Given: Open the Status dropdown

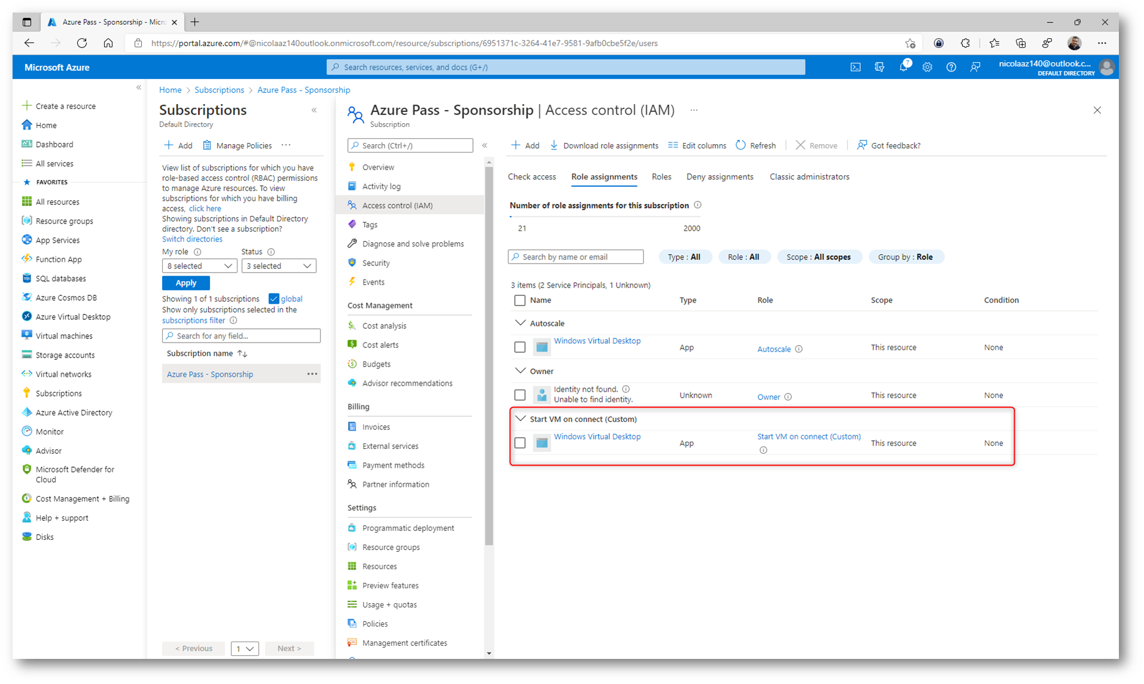Looking at the screenshot, I should coord(279,265).
